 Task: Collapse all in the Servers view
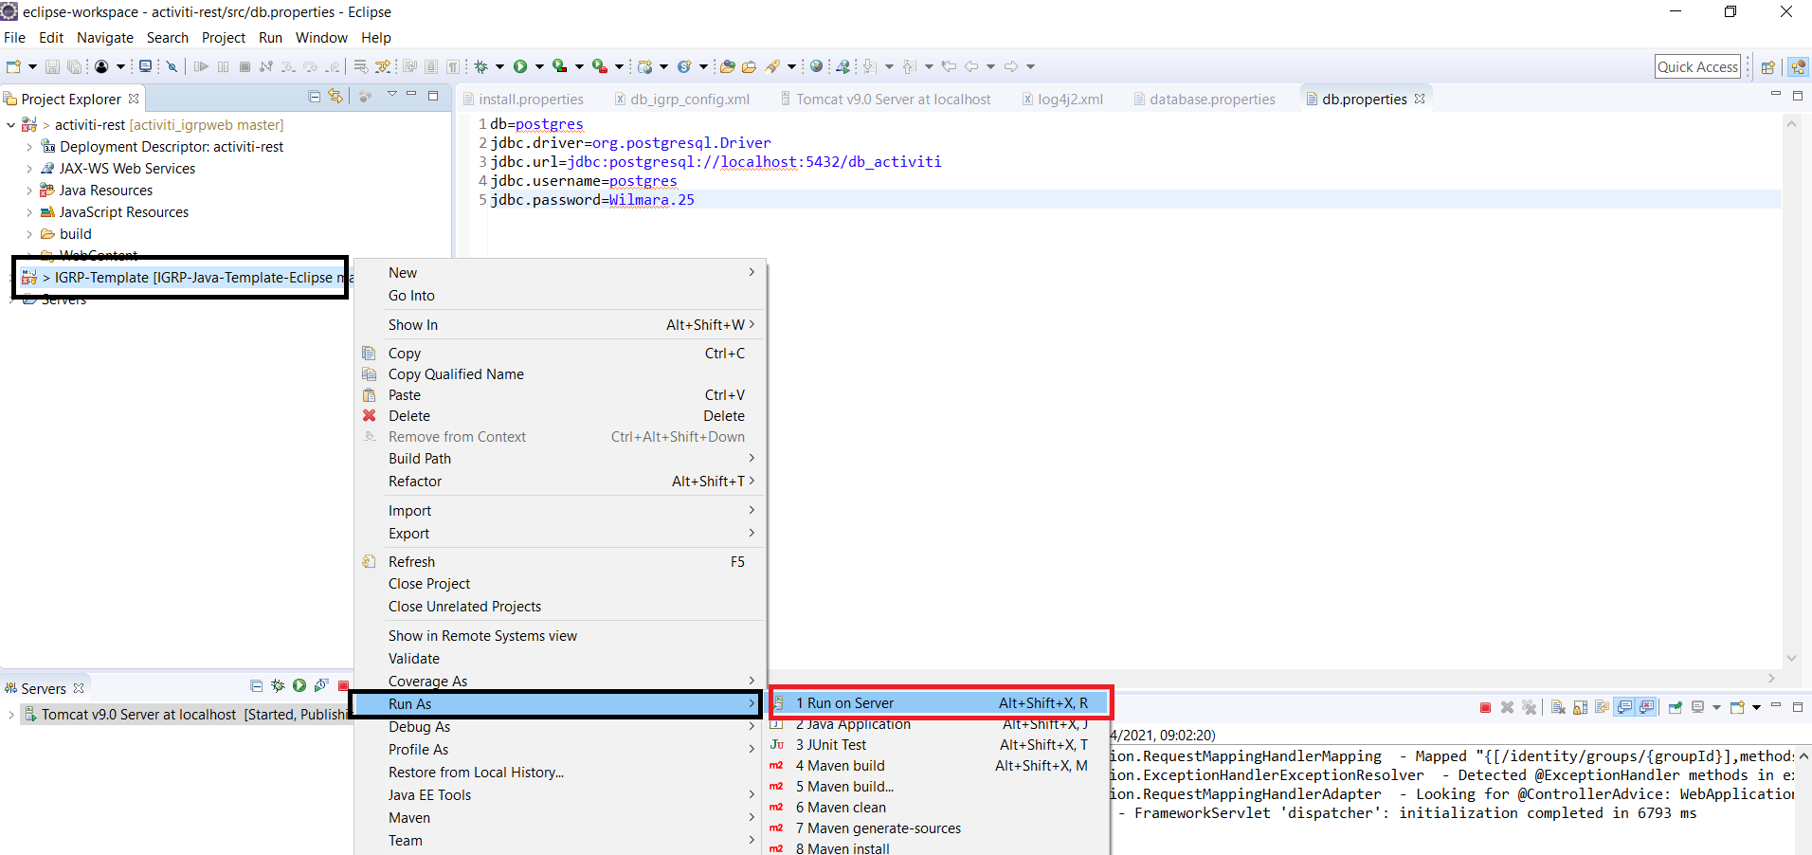256,685
